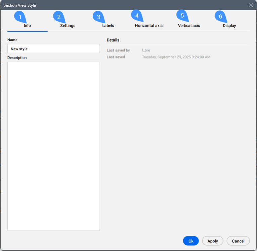Click callout marker 5 above Vertical axis

[x=182, y=15]
